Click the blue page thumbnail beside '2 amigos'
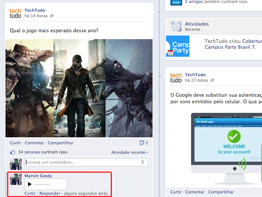The image size is (262, 197). 176,3
